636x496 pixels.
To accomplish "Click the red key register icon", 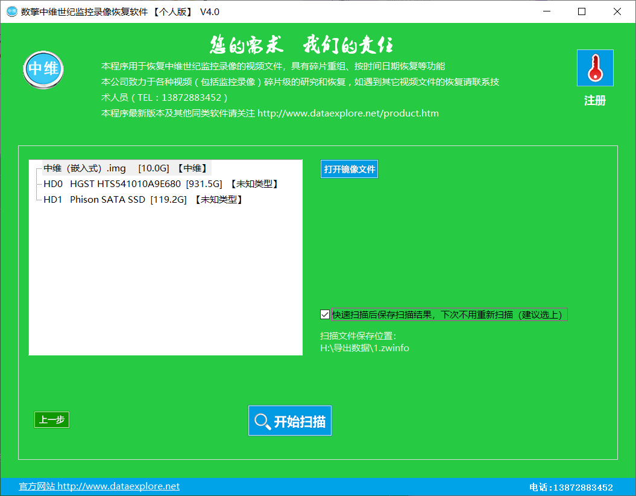I will (x=595, y=68).
